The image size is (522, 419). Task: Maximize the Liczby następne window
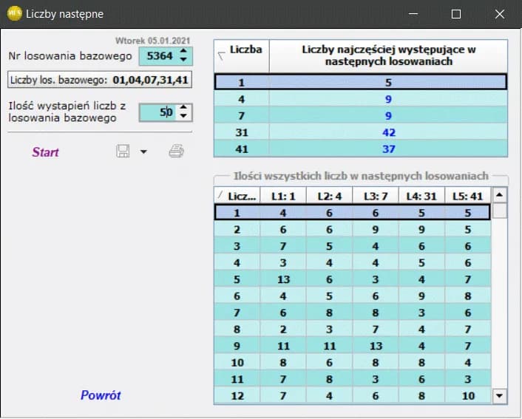[456, 14]
